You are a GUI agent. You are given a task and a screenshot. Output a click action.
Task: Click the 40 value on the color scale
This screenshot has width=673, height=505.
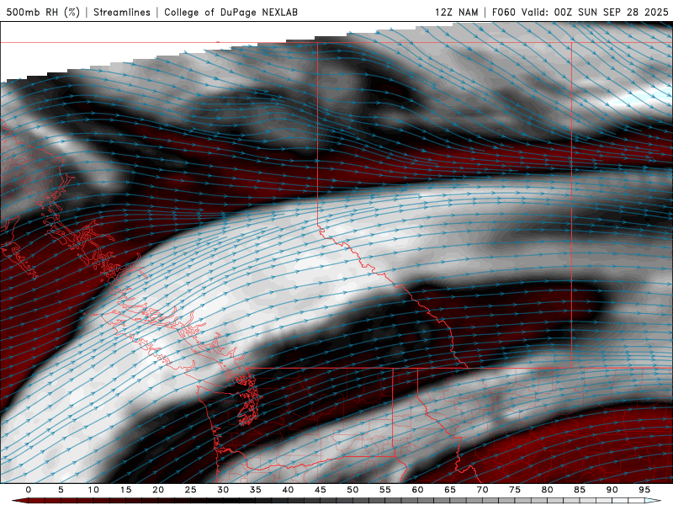click(x=288, y=490)
